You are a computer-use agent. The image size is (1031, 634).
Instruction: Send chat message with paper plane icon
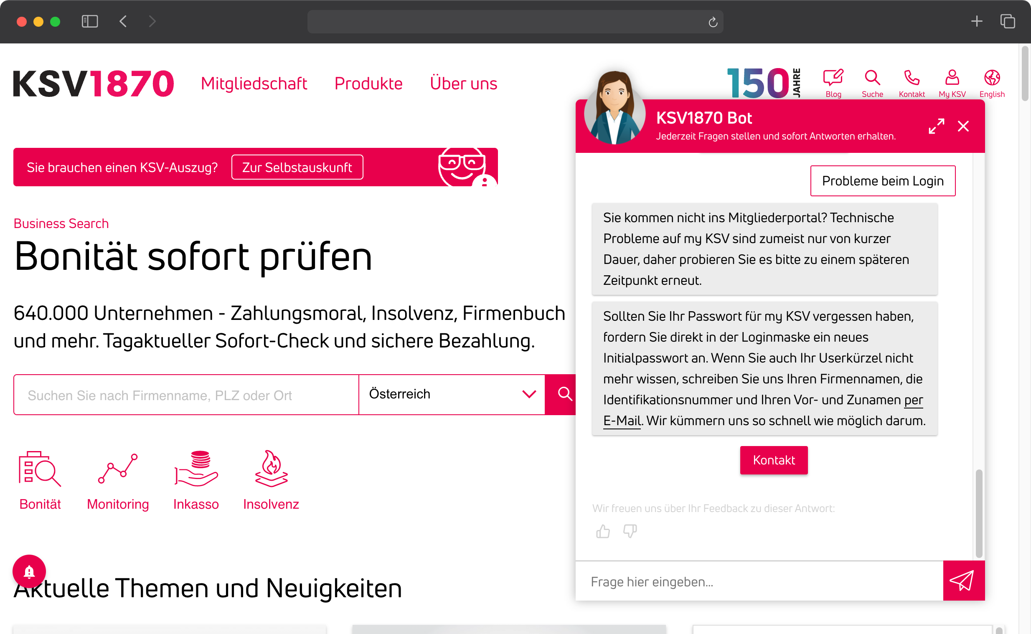point(963,580)
